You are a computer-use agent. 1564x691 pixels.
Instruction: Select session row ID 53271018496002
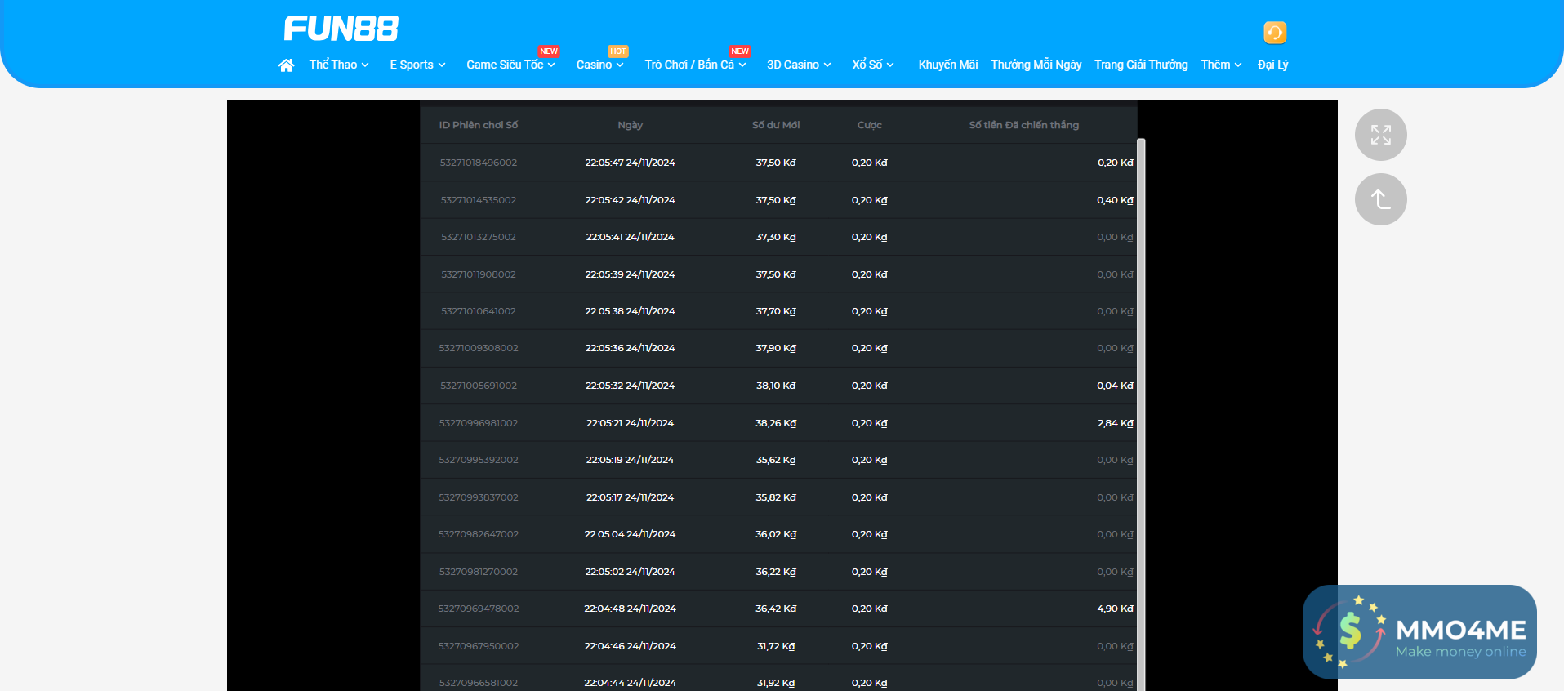coord(479,163)
